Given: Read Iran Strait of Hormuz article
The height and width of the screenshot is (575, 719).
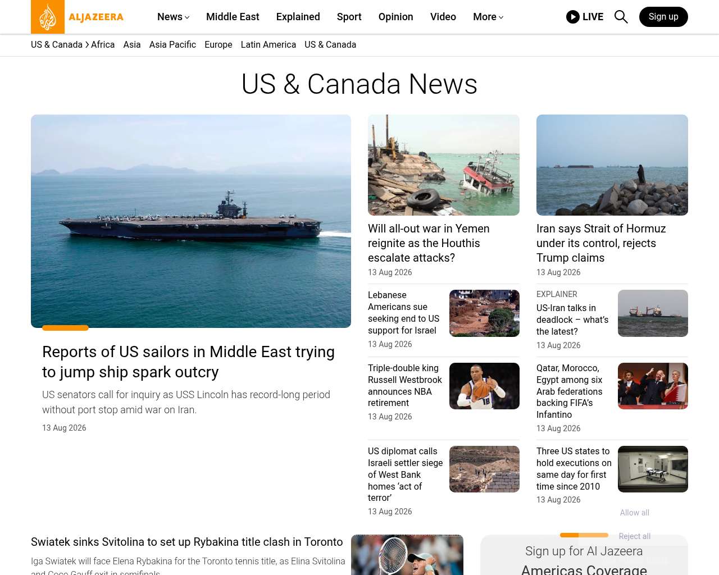Looking at the screenshot, I should click(601, 243).
